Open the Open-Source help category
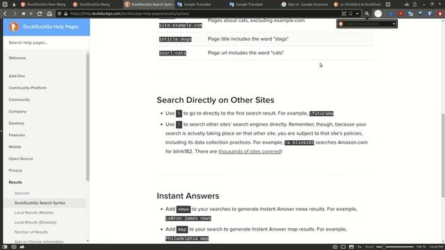445x250 pixels. coord(21,159)
